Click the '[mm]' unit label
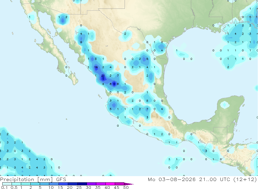Screen dimensions: 258x189 coord(45,179)
